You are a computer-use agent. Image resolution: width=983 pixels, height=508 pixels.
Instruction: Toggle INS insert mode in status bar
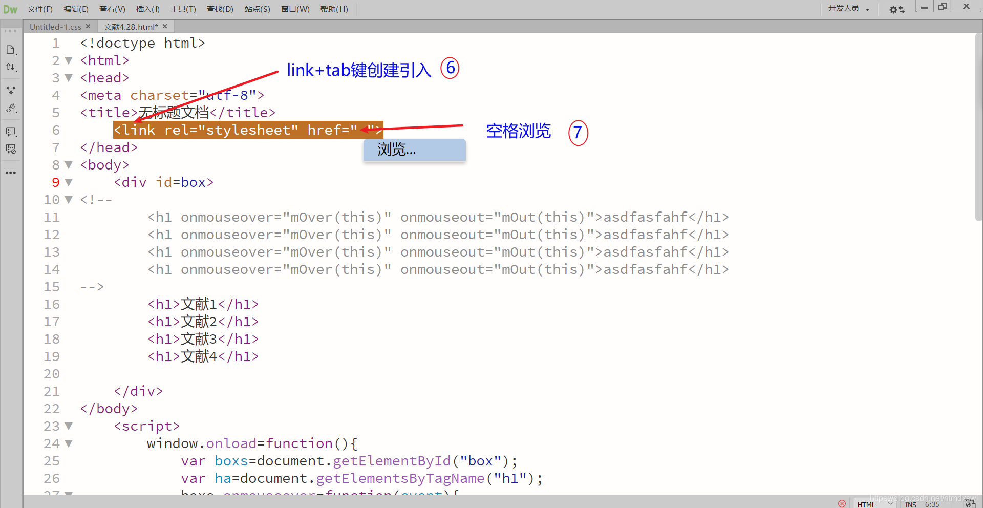tap(911, 504)
